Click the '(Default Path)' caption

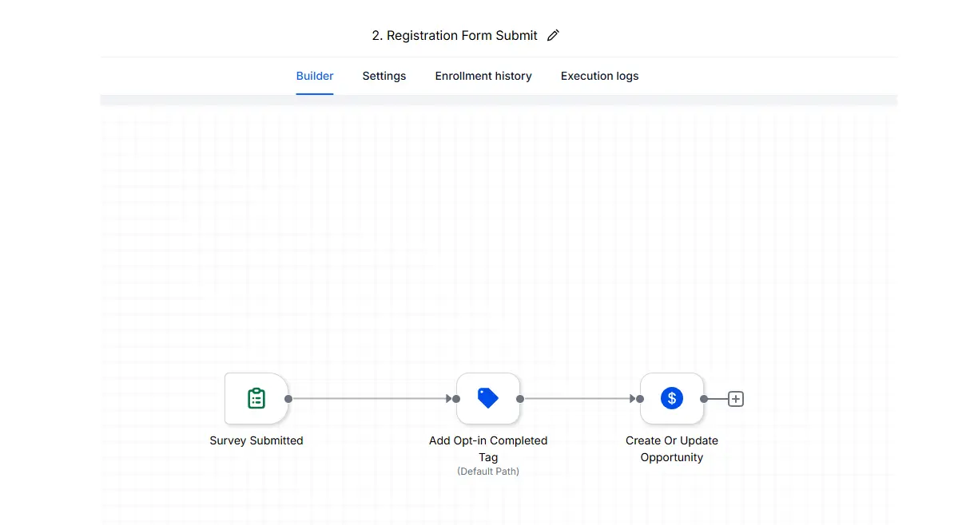point(487,472)
